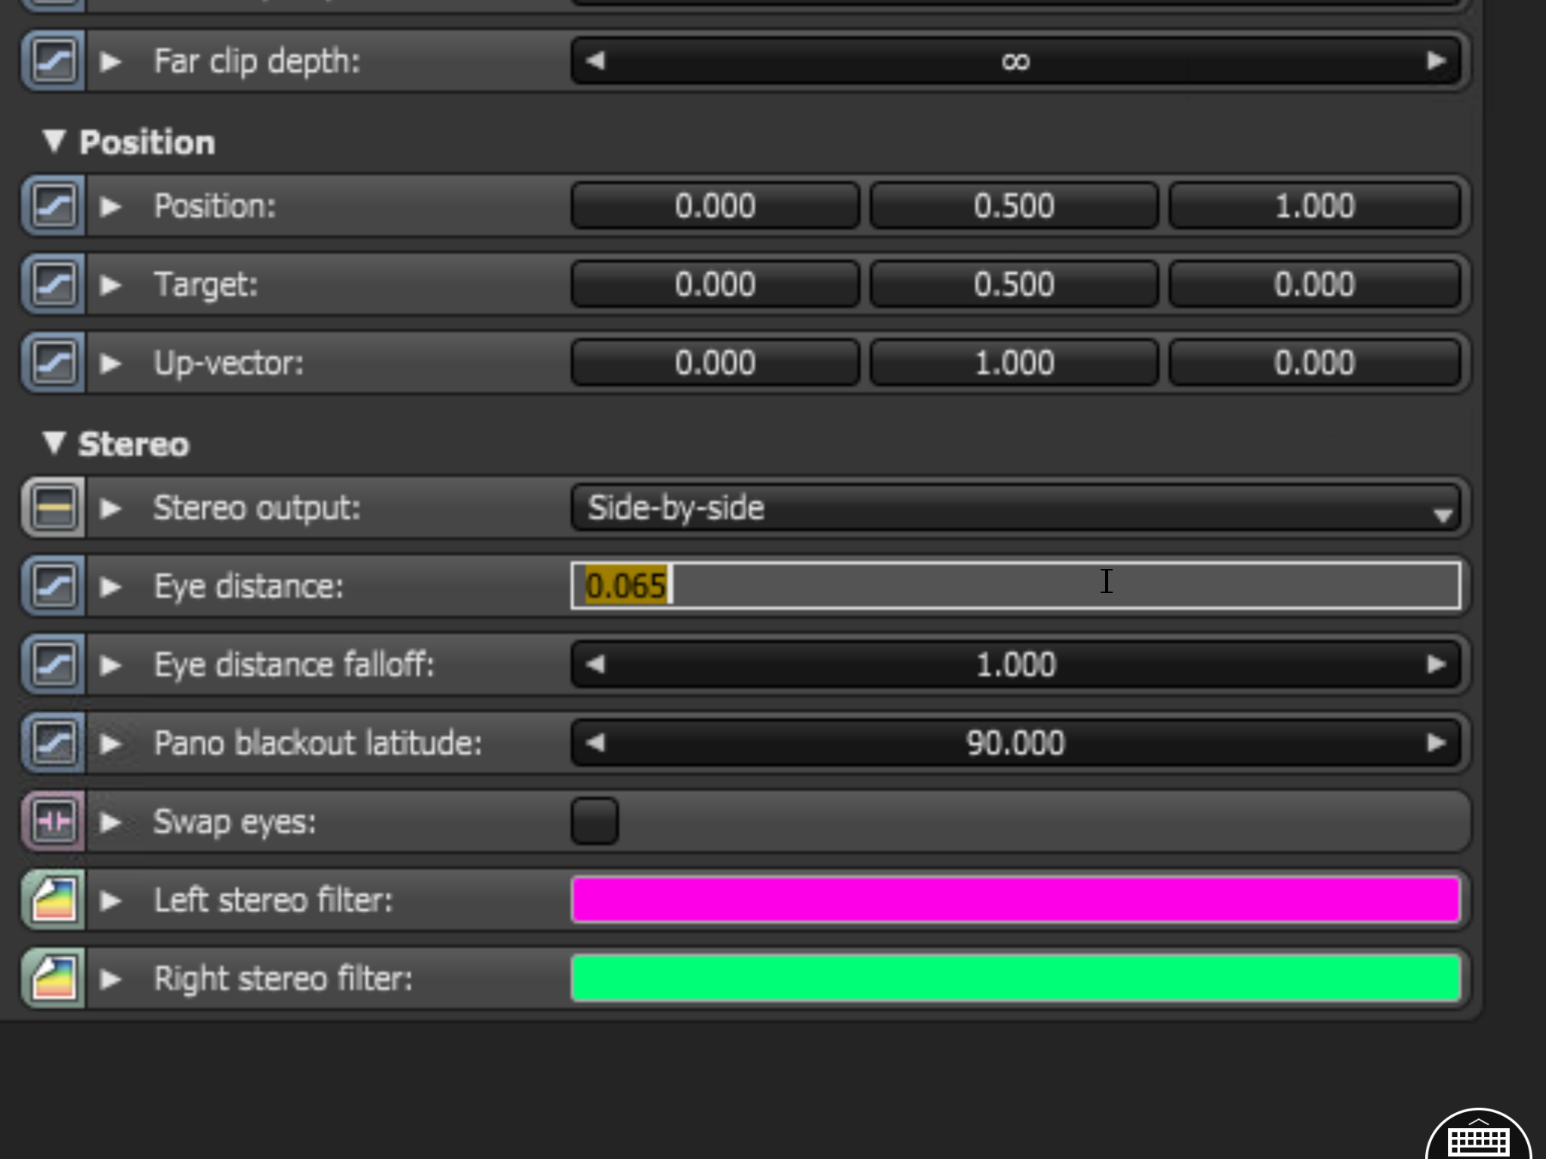Click the Left stereo filter texture icon
Screen dimensions: 1546x1159
53,899
